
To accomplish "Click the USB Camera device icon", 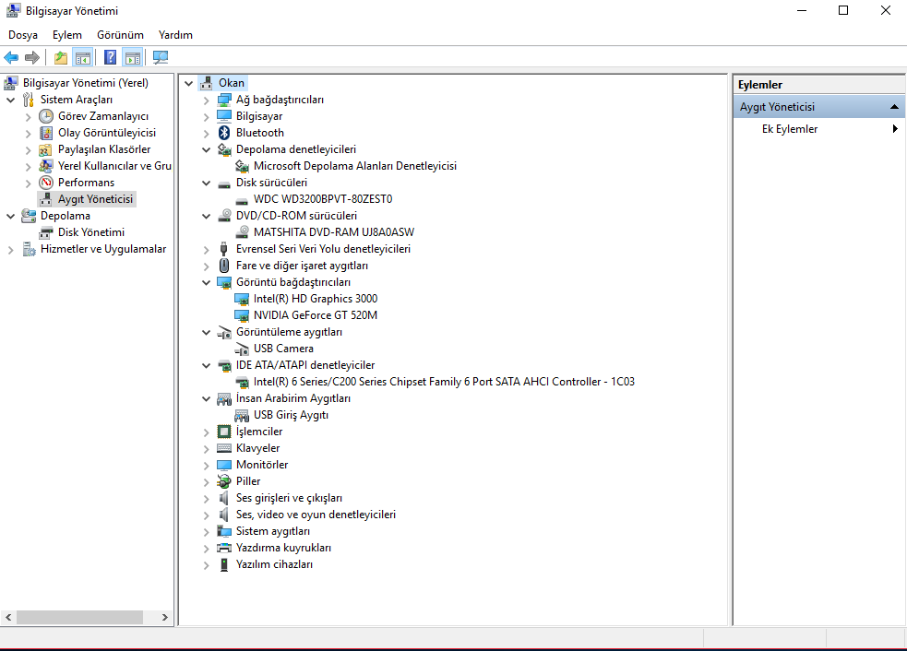I will click(x=242, y=349).
